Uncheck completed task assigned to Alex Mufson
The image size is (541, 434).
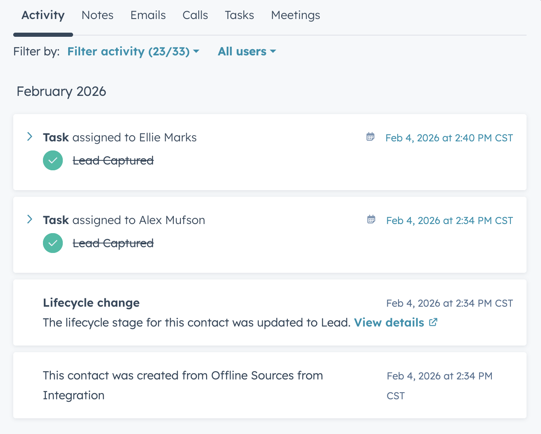click(x=53, y=243)
